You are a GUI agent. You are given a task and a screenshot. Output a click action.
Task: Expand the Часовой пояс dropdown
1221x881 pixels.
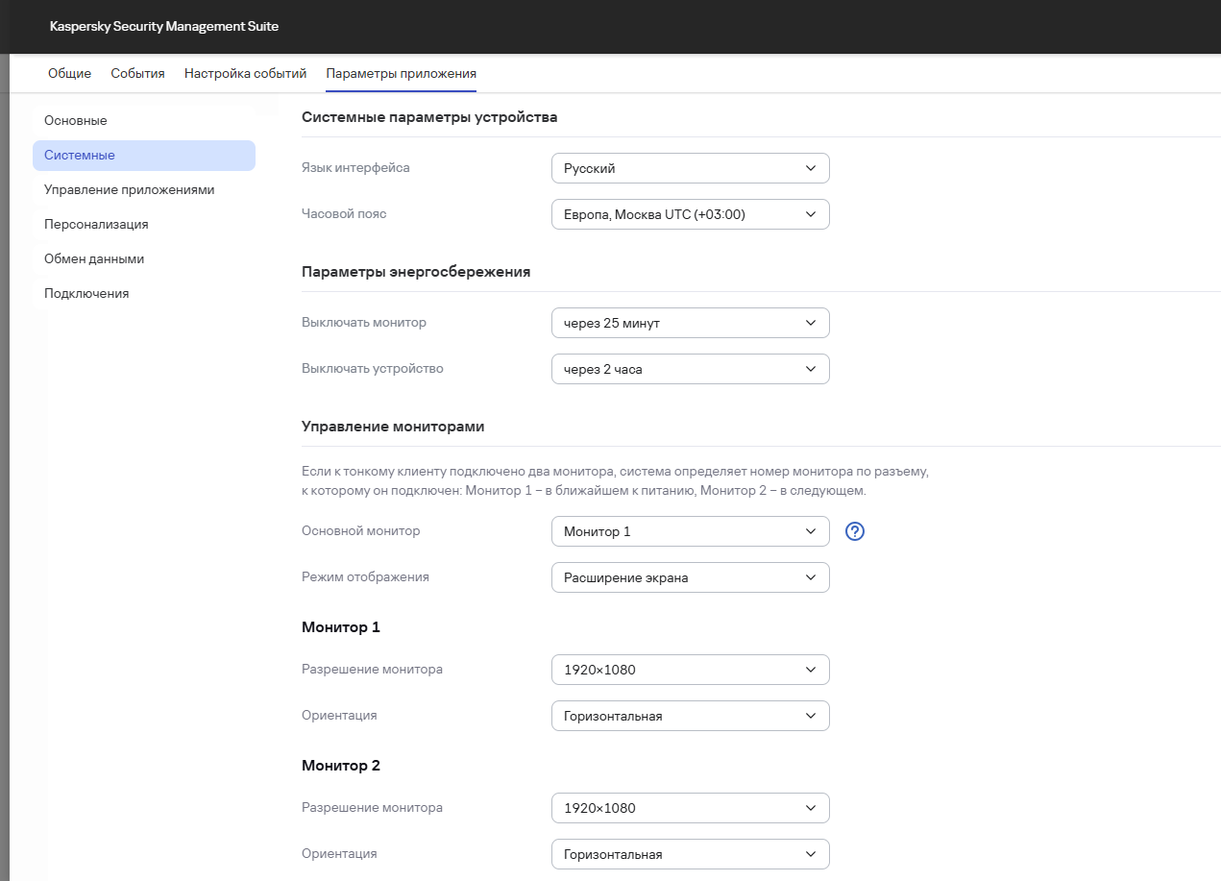click(690, 214)
